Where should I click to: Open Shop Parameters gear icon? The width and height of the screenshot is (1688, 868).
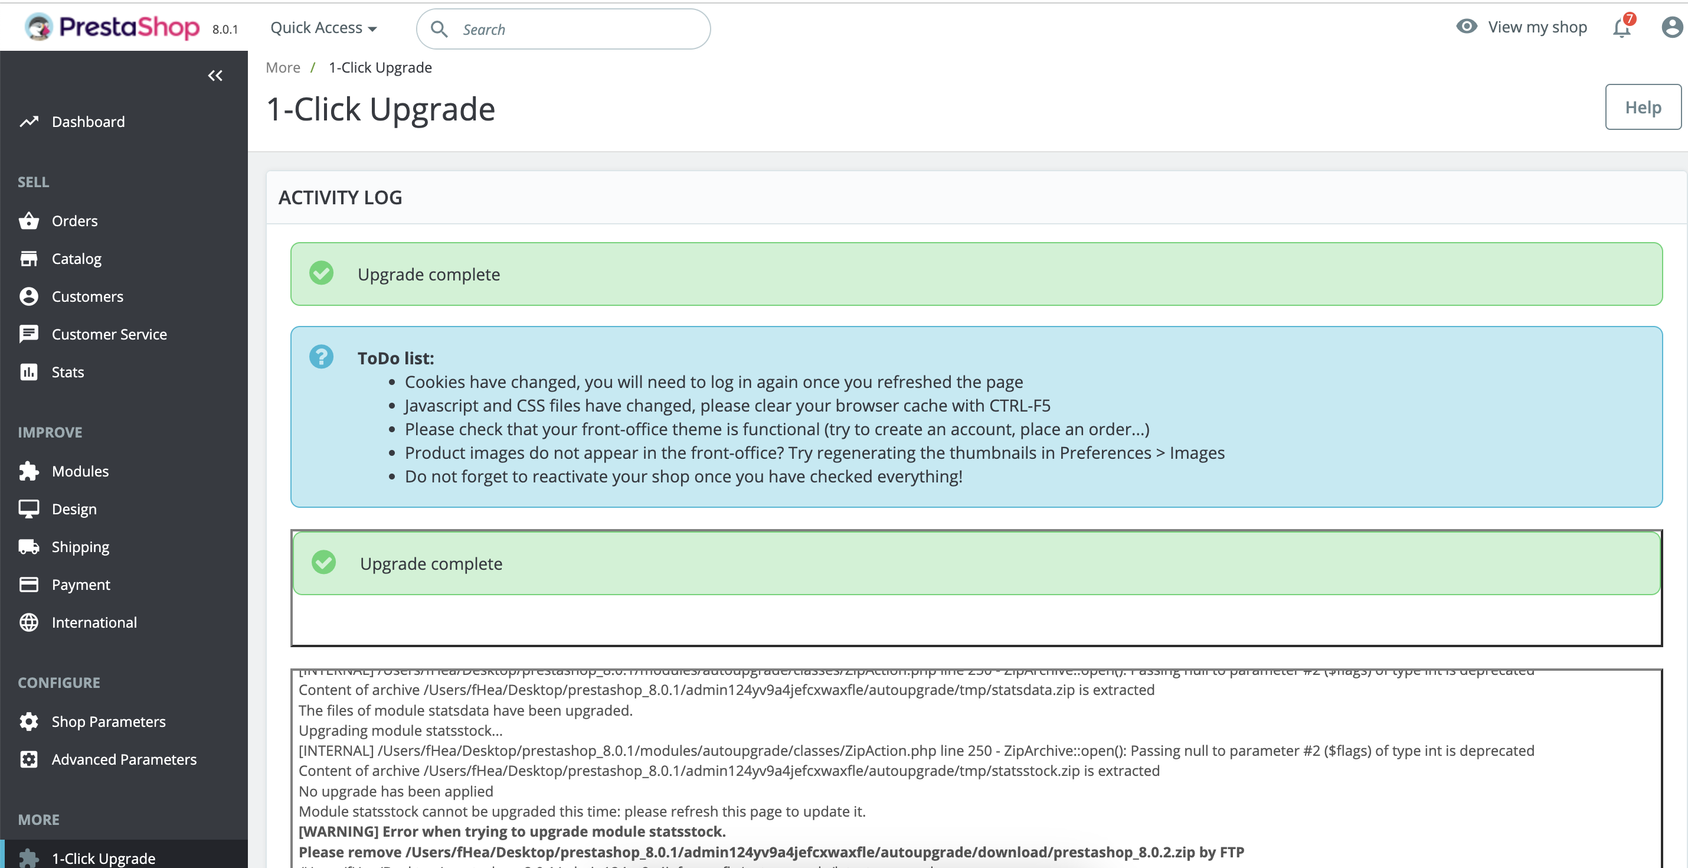[30, 721]
